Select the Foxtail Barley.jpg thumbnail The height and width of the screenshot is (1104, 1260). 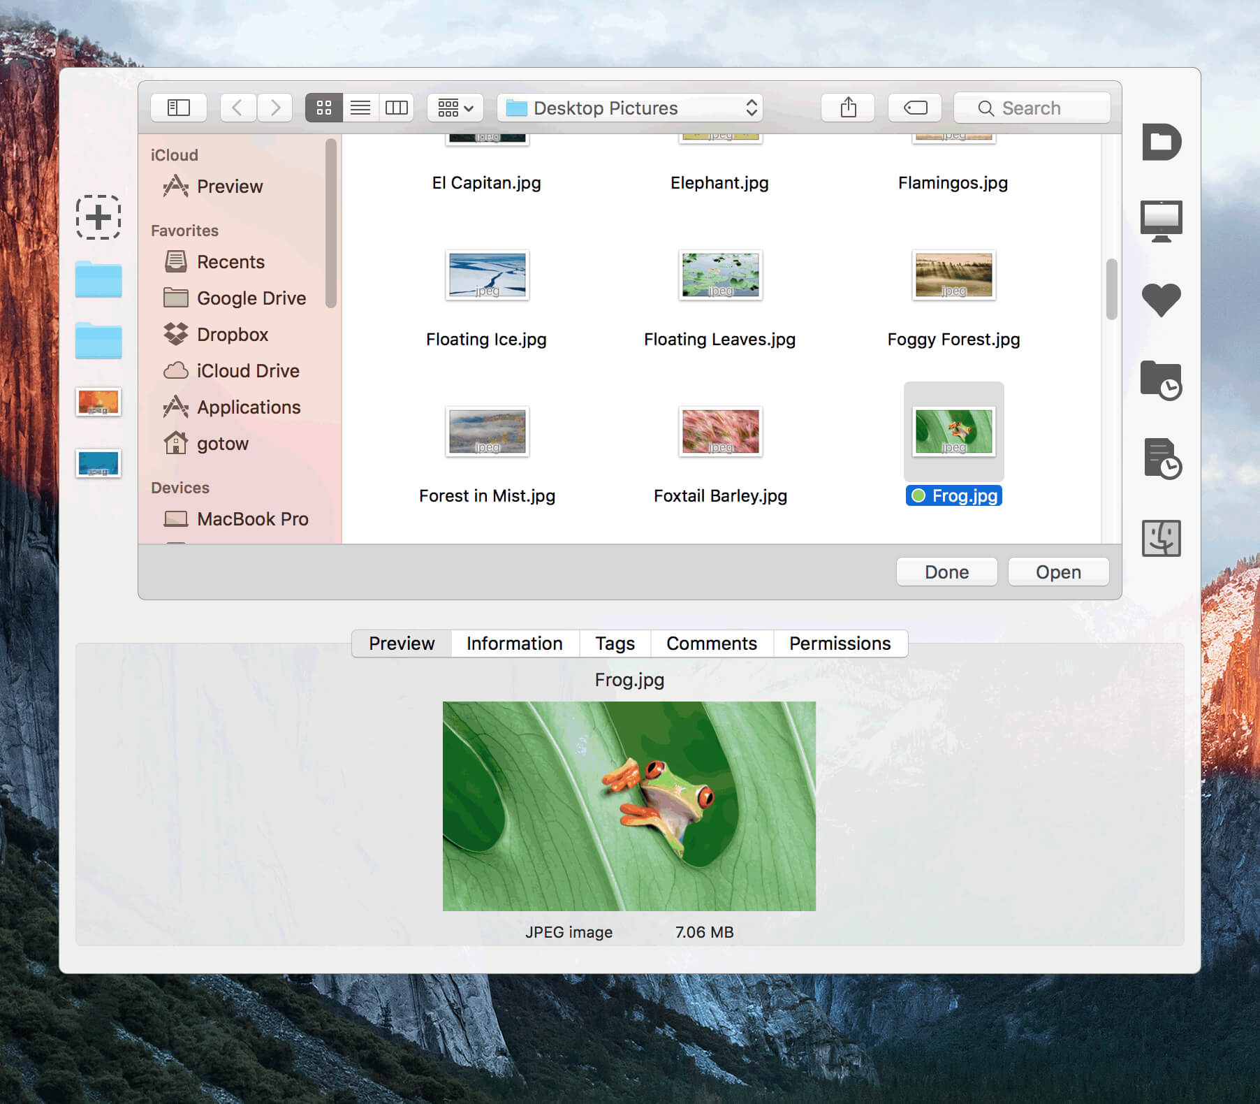[x=721, y=432]
